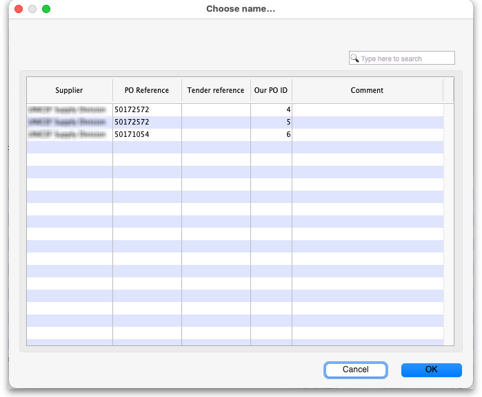482x397 pixels.
Task: Click the supplier name in the third row
Action: pos(68,134)
